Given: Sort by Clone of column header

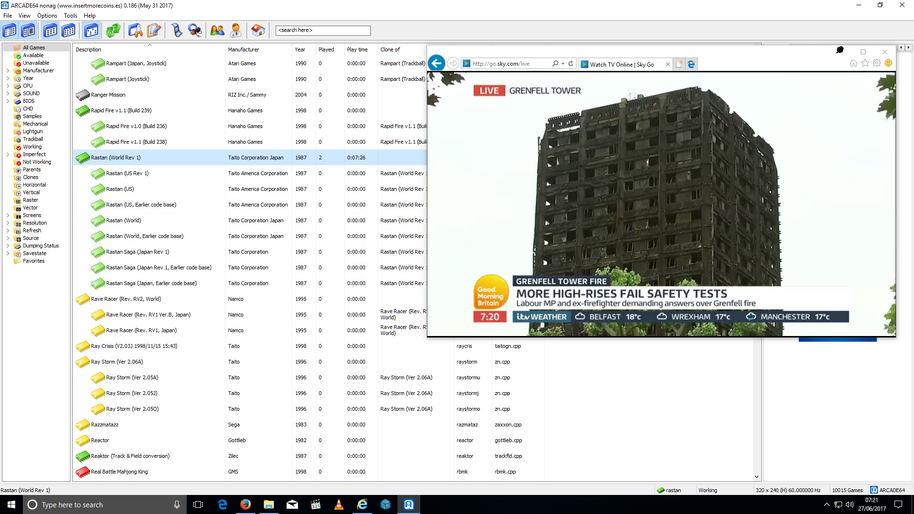Looking at the screenshot, I should 402,49.
